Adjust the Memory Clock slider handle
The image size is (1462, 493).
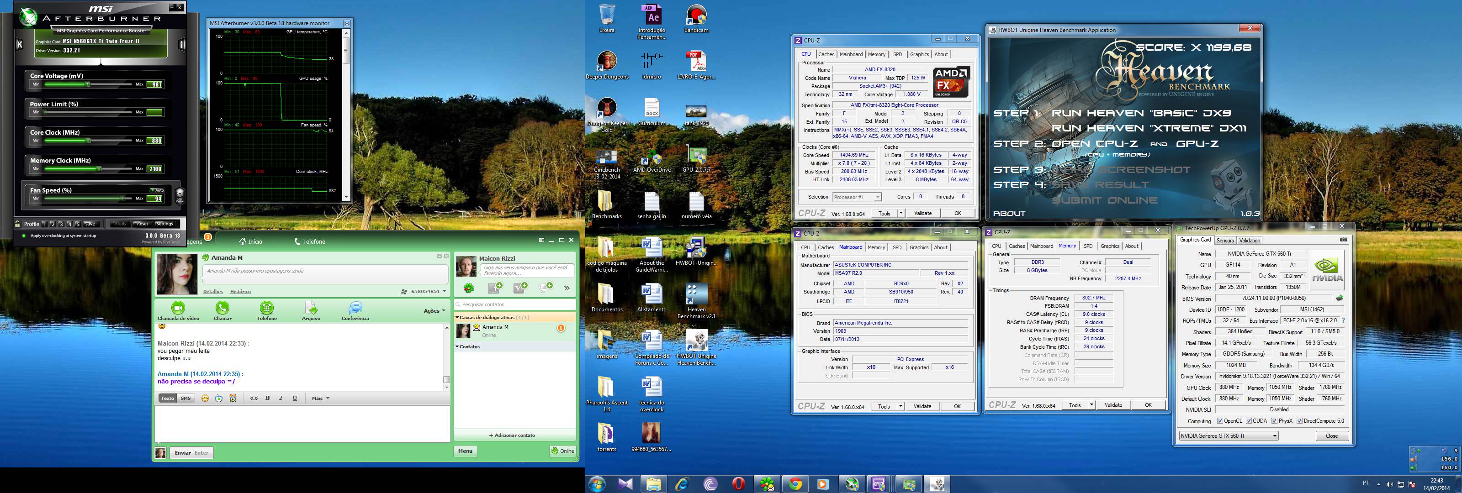pyautogui.click(x=99, y=168)
